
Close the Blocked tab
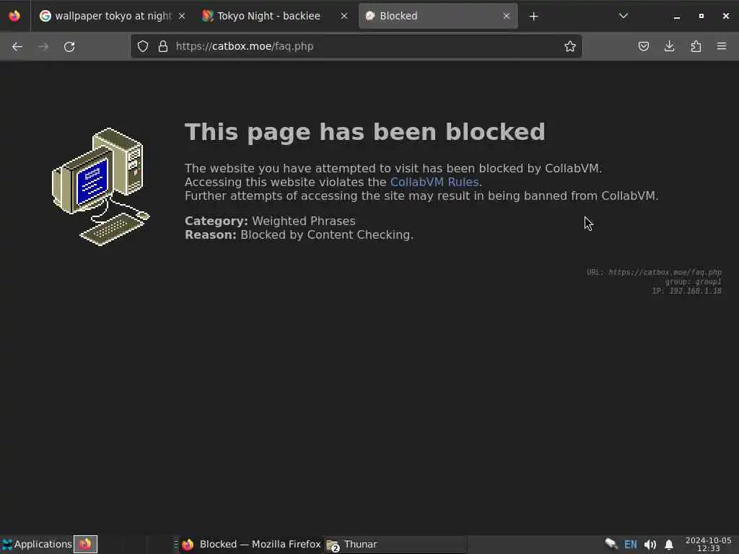(506, 16)
